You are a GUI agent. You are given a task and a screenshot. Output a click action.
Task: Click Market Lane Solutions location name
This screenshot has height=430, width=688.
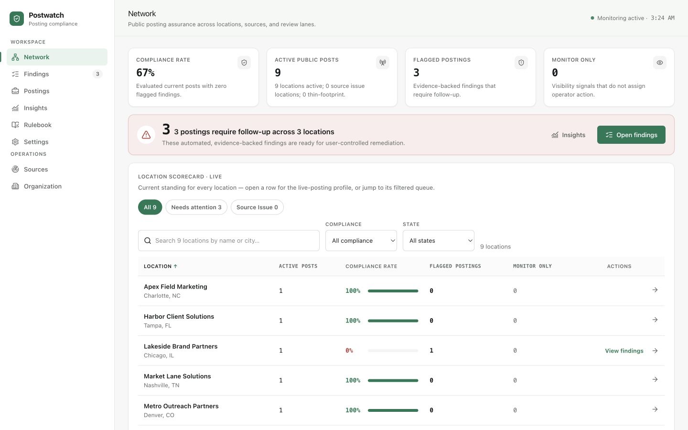[x=177, y=376]
